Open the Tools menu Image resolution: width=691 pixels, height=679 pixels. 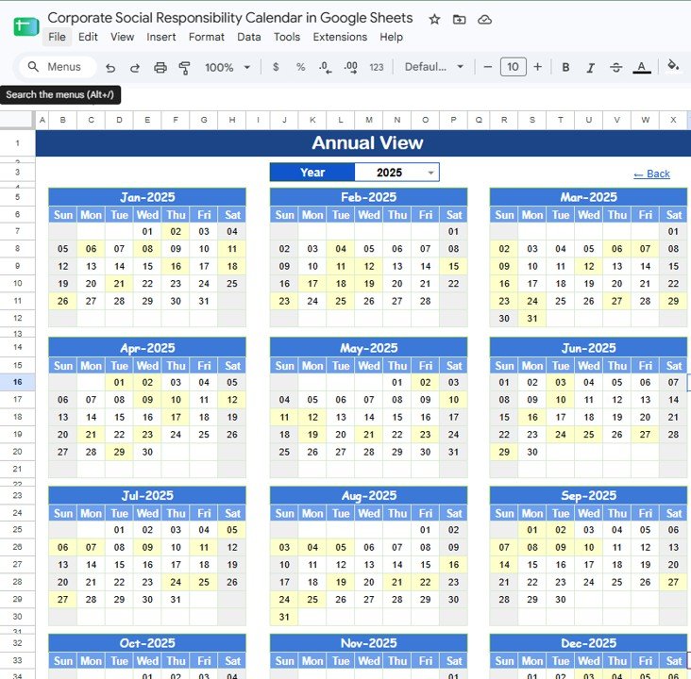(x=286, y=37)
